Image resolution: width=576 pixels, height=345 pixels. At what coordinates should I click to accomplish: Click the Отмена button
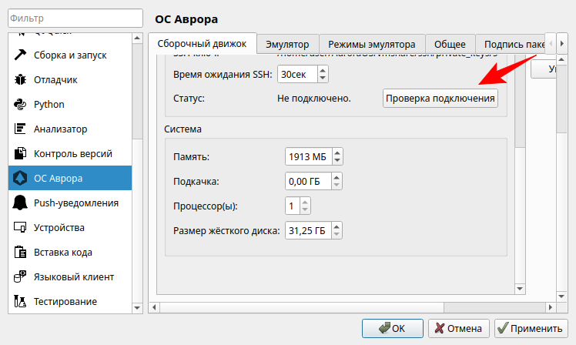point(458,328)
